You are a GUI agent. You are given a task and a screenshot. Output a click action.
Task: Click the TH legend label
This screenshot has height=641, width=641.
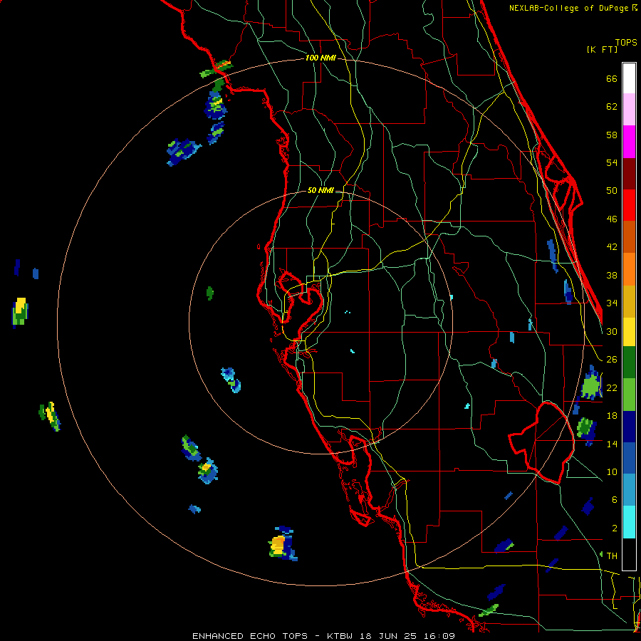[x=612, y=556]
